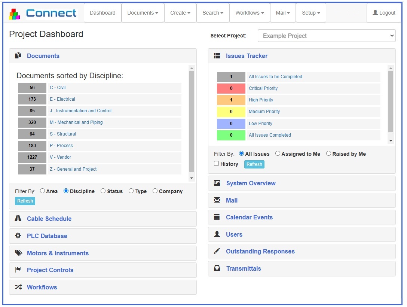Select the Company filter radio button
This screenshot has width=407, height=307.
pos(155,191)
